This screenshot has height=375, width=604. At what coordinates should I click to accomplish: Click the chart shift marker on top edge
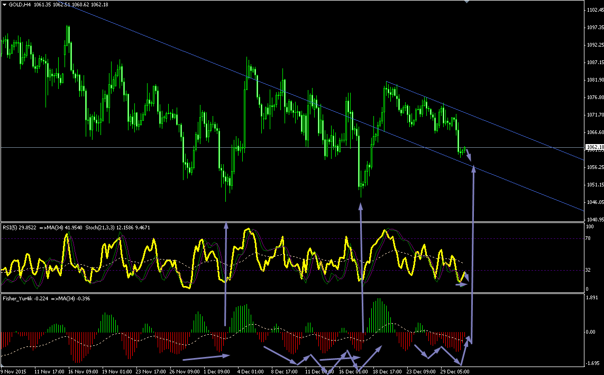466,2
